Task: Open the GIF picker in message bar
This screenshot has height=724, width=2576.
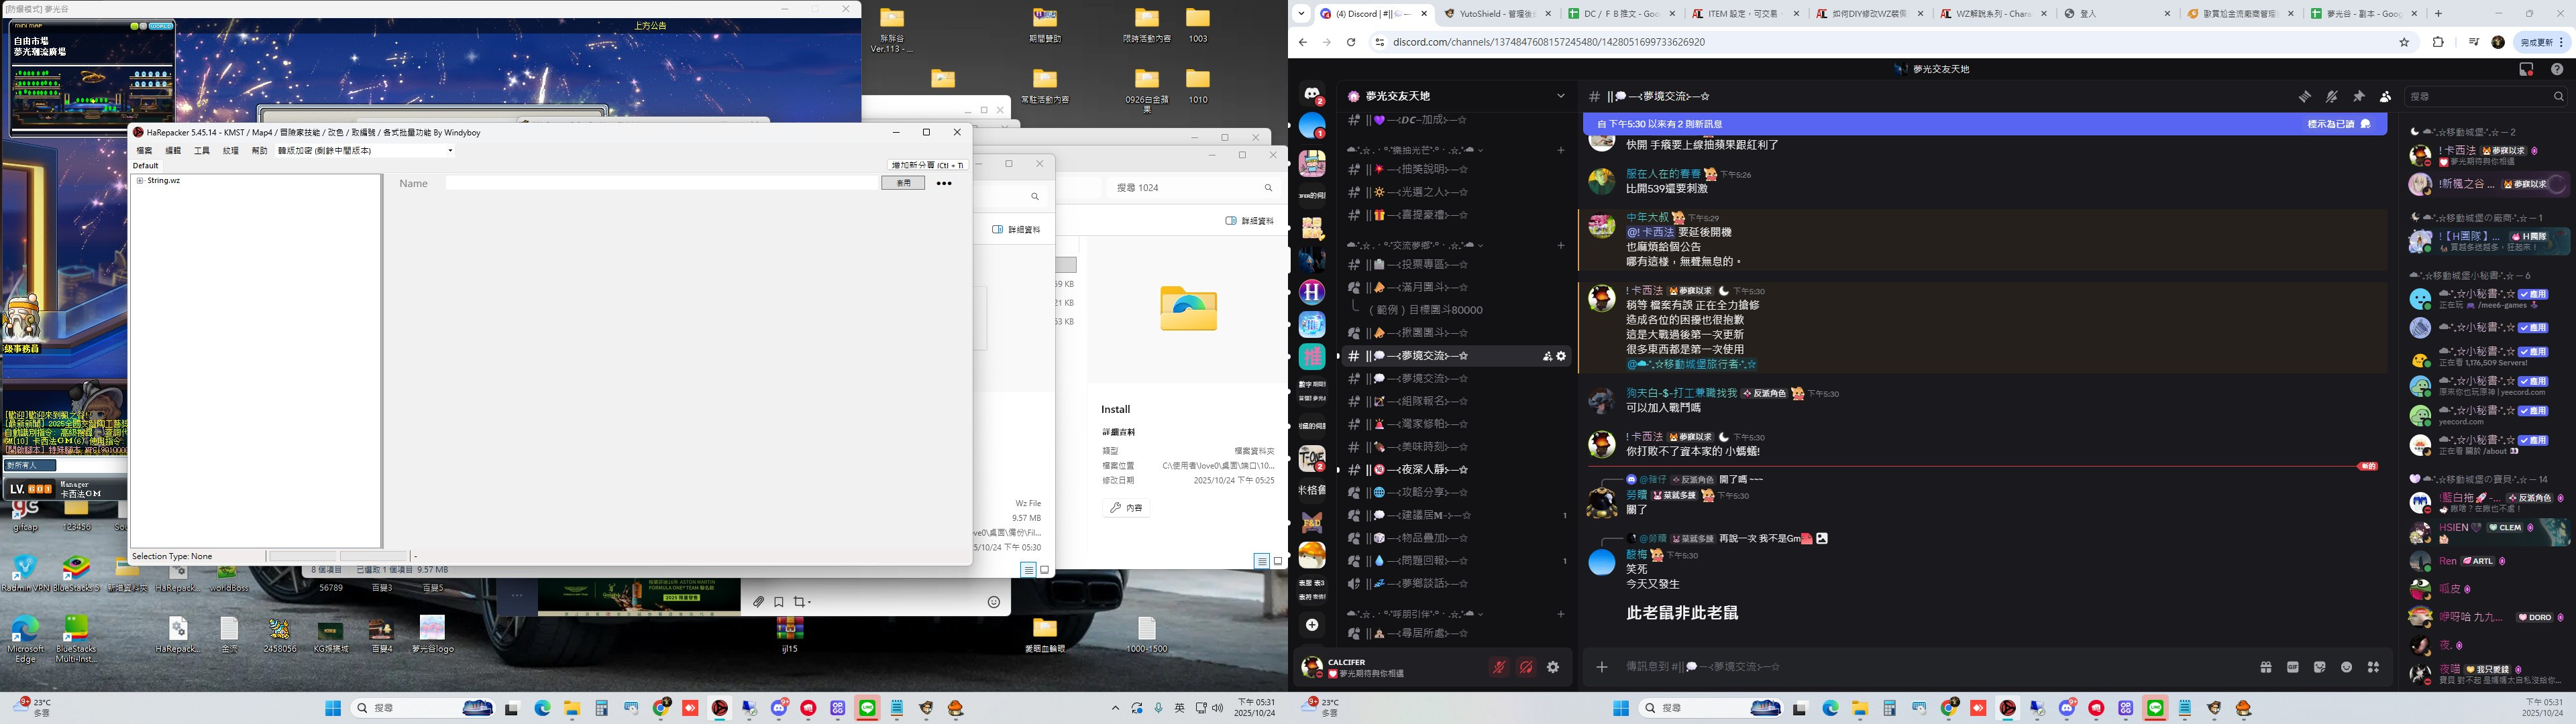Action: 2293,667
